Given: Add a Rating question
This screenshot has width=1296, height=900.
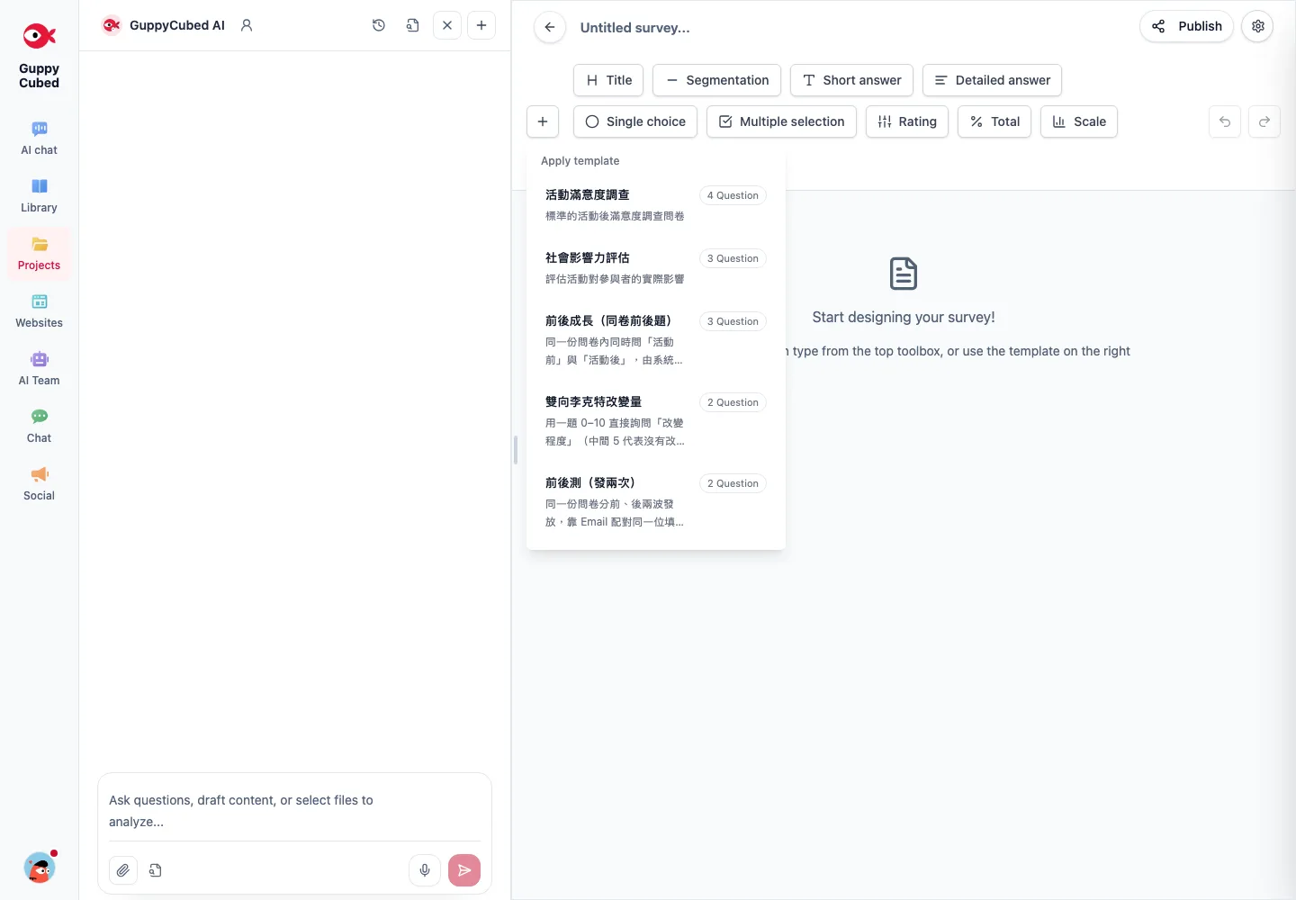Looking at the screenshot, I should coord(907,121).
